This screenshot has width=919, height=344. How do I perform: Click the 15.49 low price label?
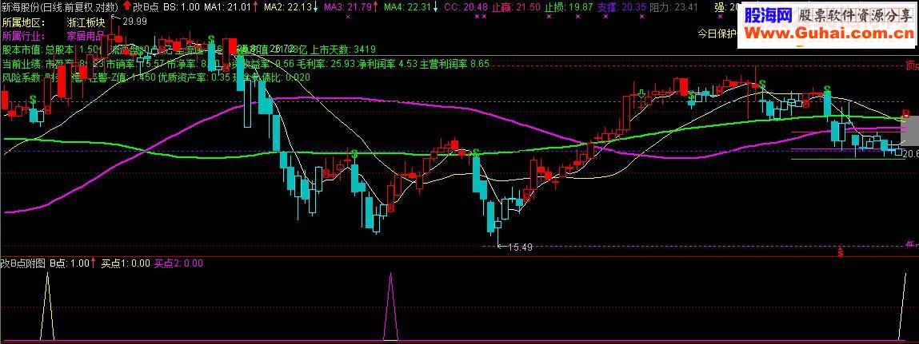(x=520, y=247)
